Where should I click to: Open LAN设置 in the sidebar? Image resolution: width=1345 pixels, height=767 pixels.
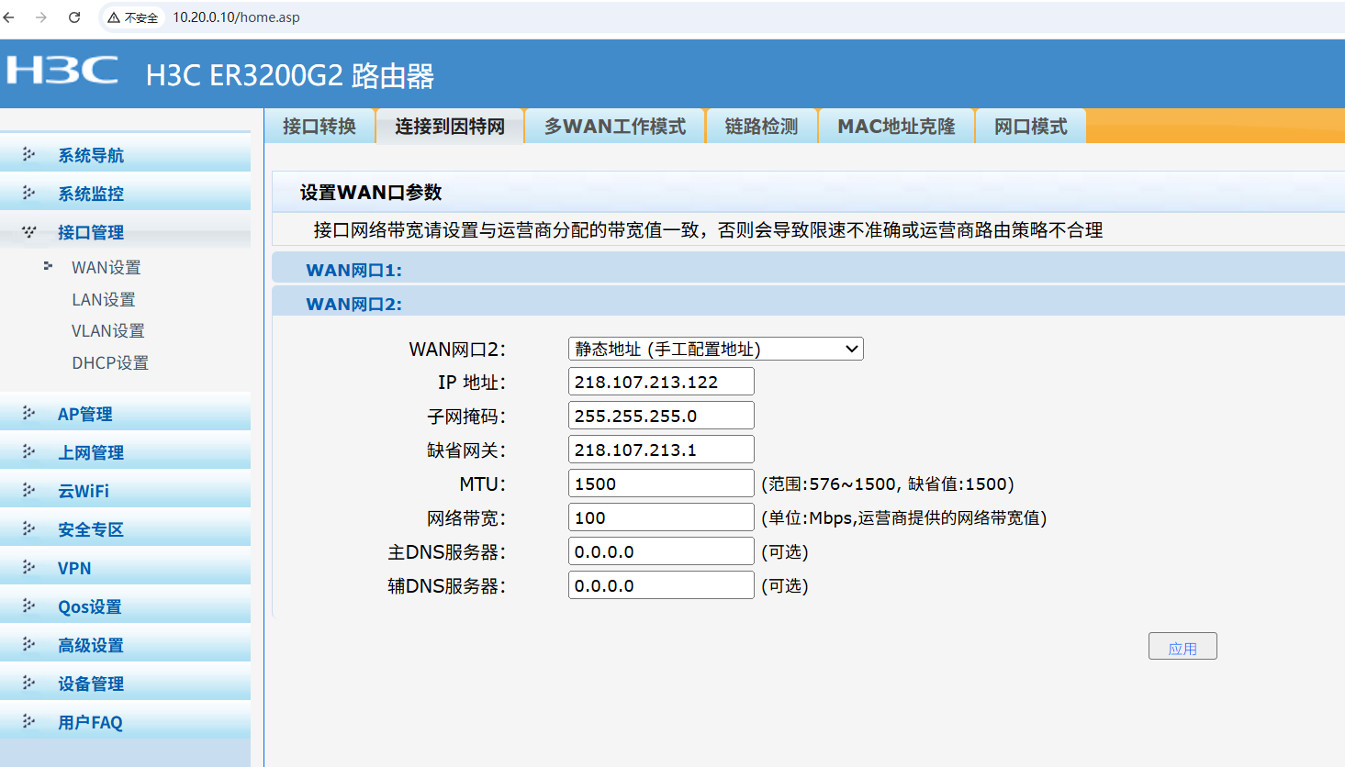click(x=104, y=299)
